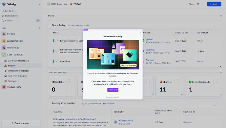Open My Tasks in the sidebar
Screen dimensions: 226x128
click(x=10, y=11)
